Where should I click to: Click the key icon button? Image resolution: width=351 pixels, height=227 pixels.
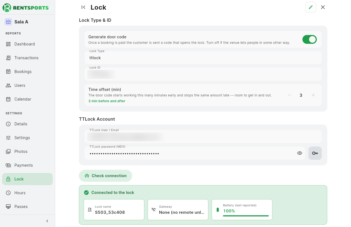315,153
